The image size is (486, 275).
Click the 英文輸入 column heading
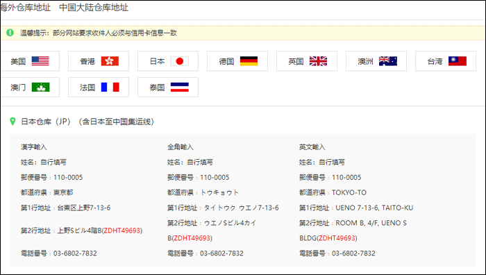point(312,147)
